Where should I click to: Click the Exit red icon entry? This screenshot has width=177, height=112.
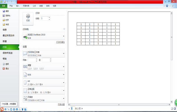click(x=4, y=68)
